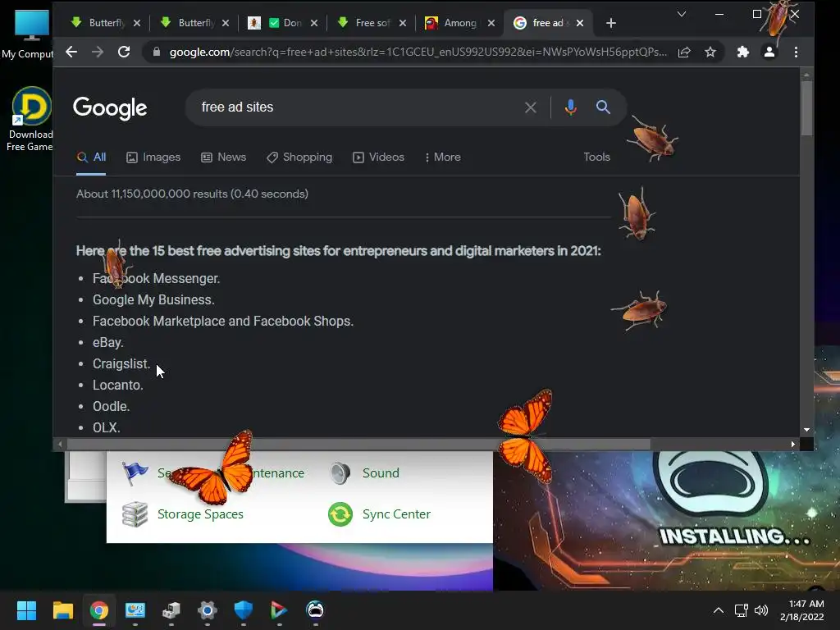This screenshot has height=630, width=840.
Task: Open File Explorer from taskbar
Action: click(x=62, y=610)
